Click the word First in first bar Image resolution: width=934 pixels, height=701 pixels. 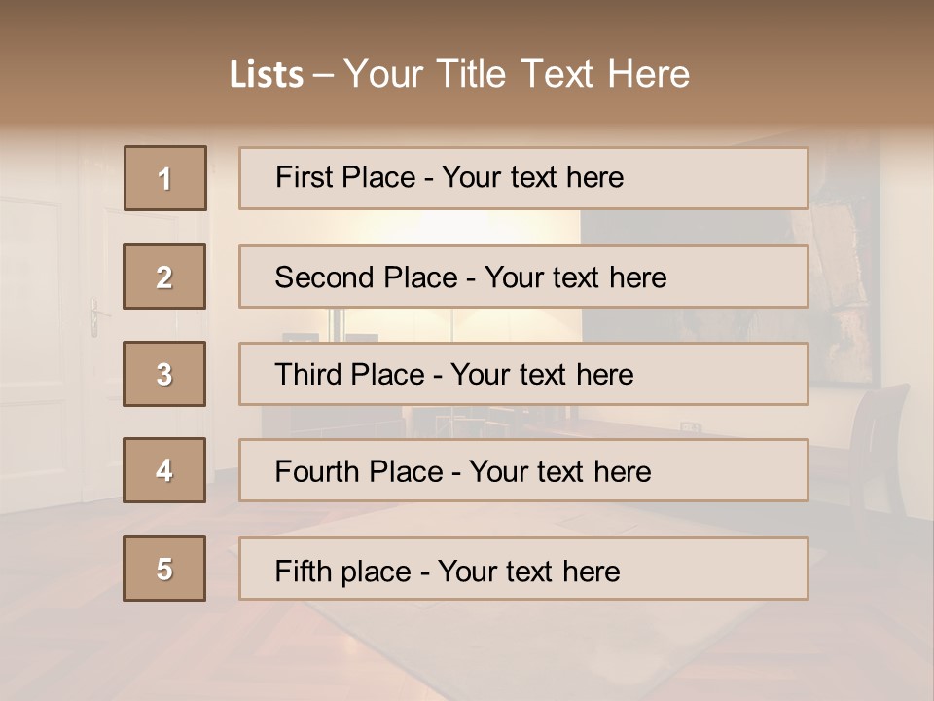[x=301, y=177]
